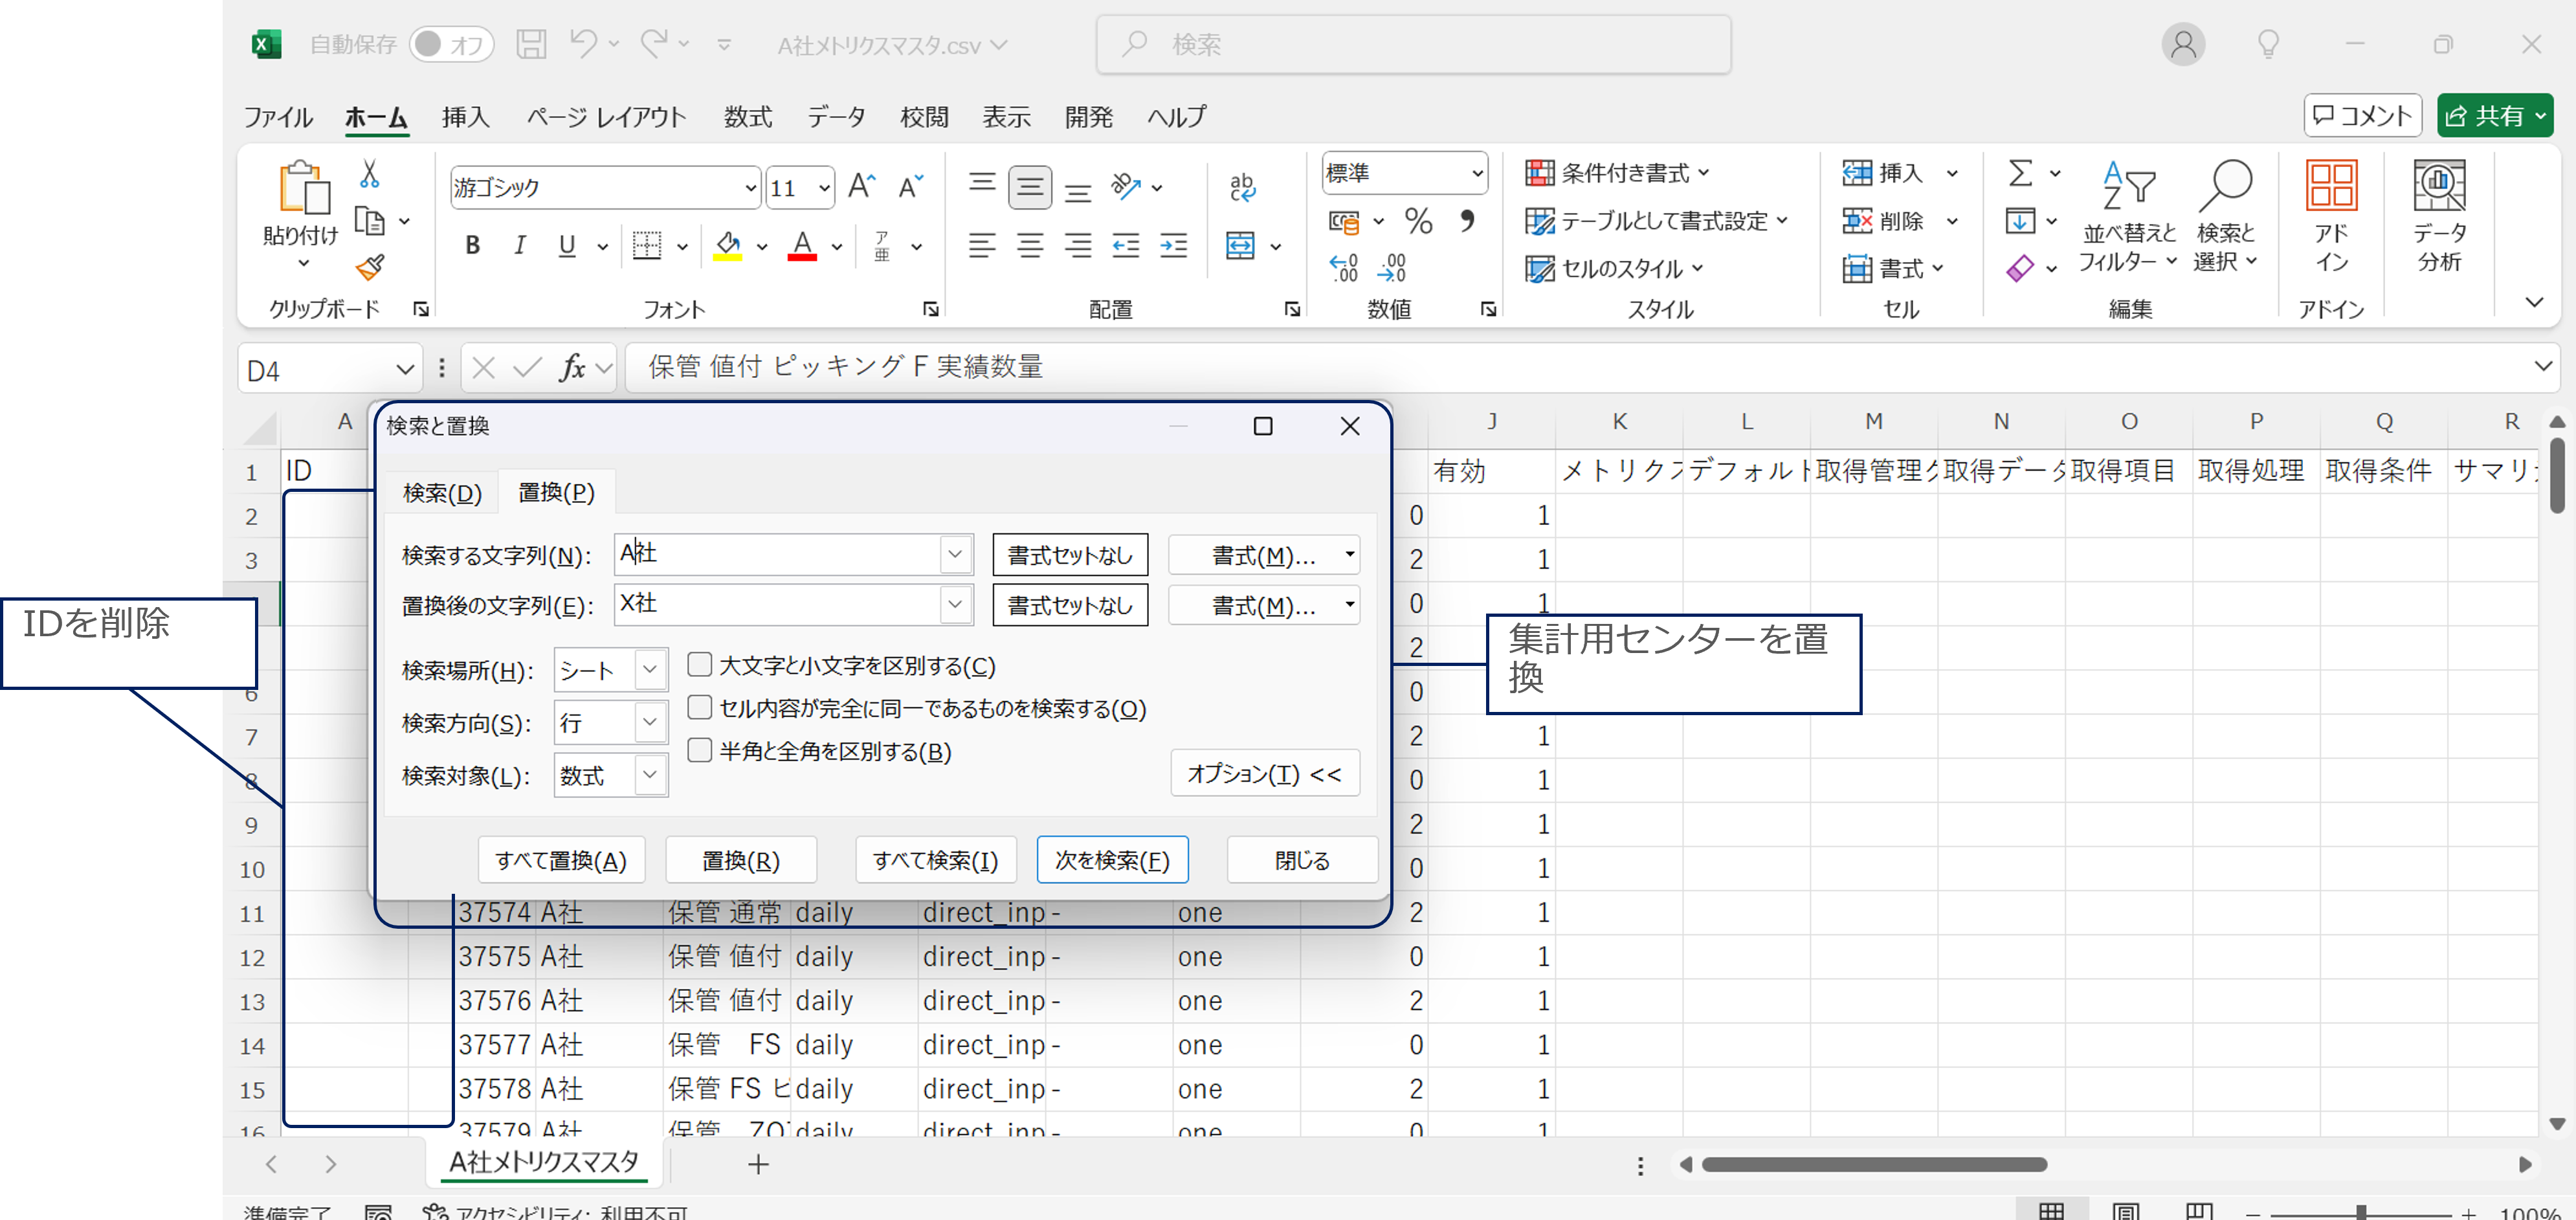Click the Save floppy icon
2576x1220 pixels.
click(x=531, y=44)
